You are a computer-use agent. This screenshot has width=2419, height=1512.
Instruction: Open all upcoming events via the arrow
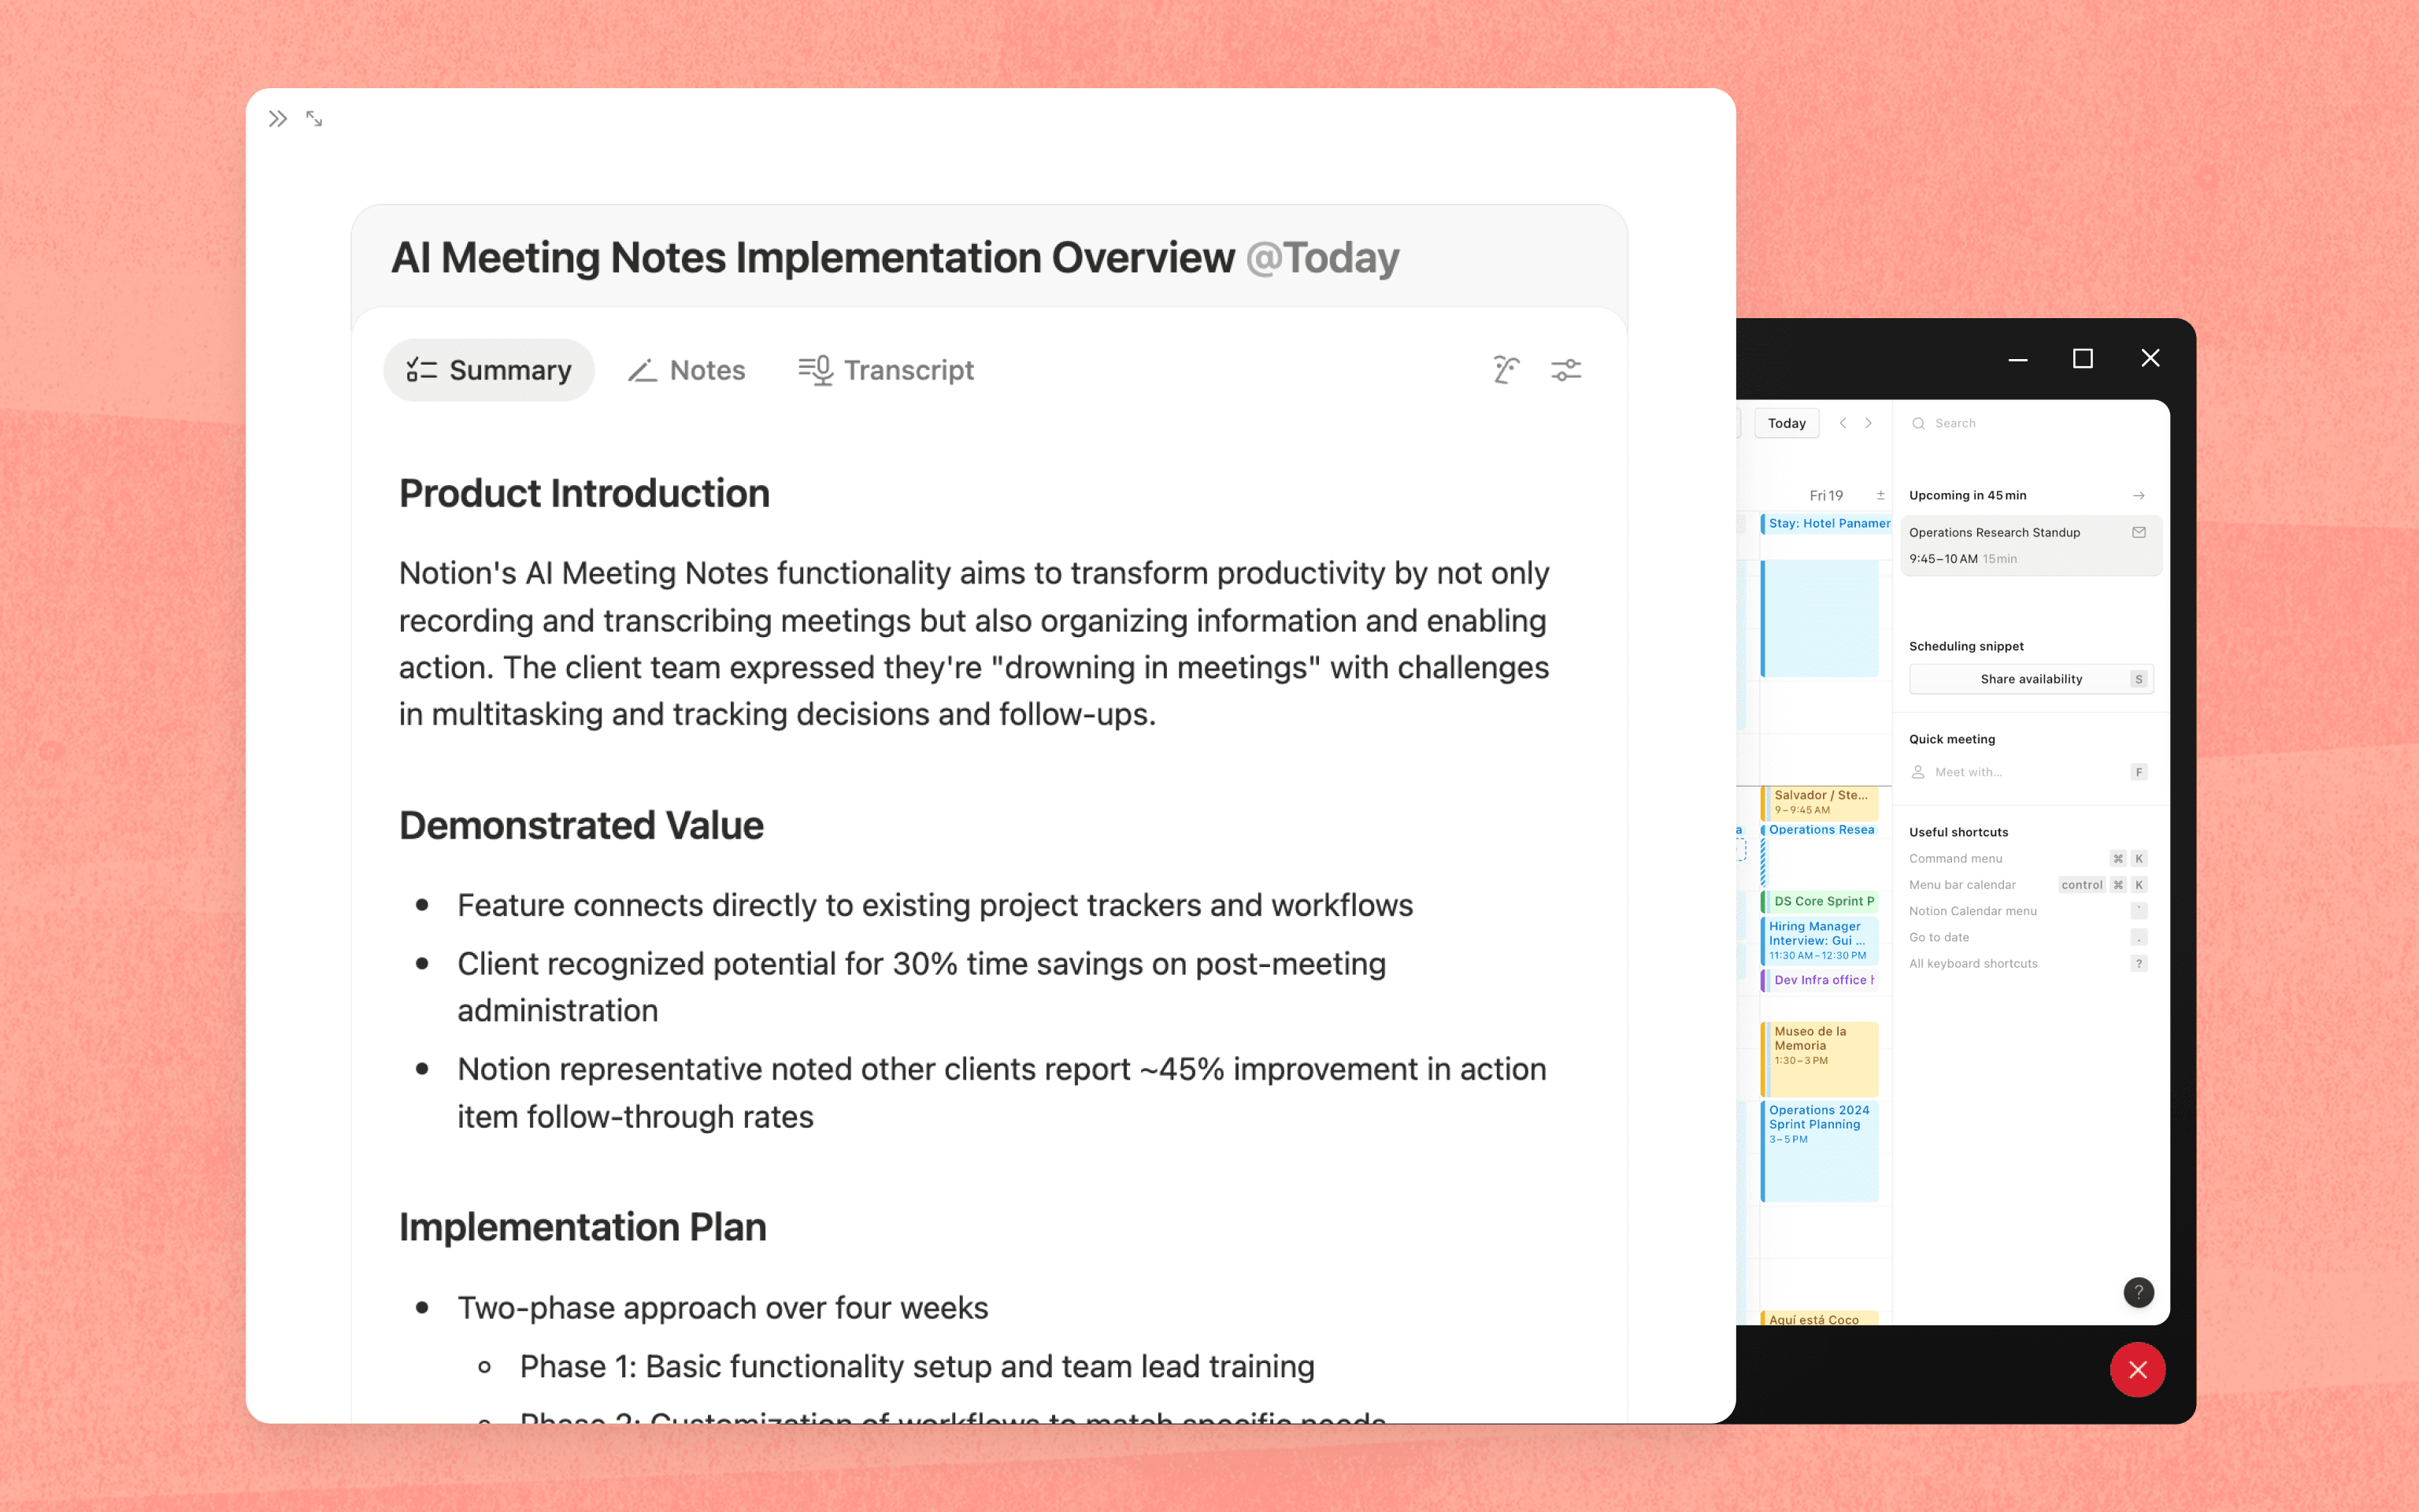(2139, 495)
